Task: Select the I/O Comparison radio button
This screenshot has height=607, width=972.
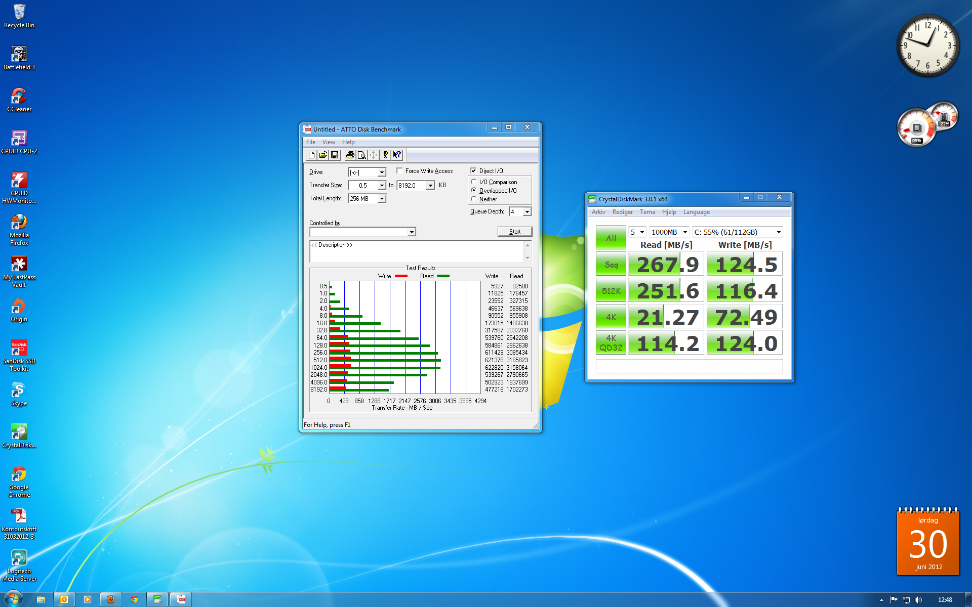Action: pos(474,182)
